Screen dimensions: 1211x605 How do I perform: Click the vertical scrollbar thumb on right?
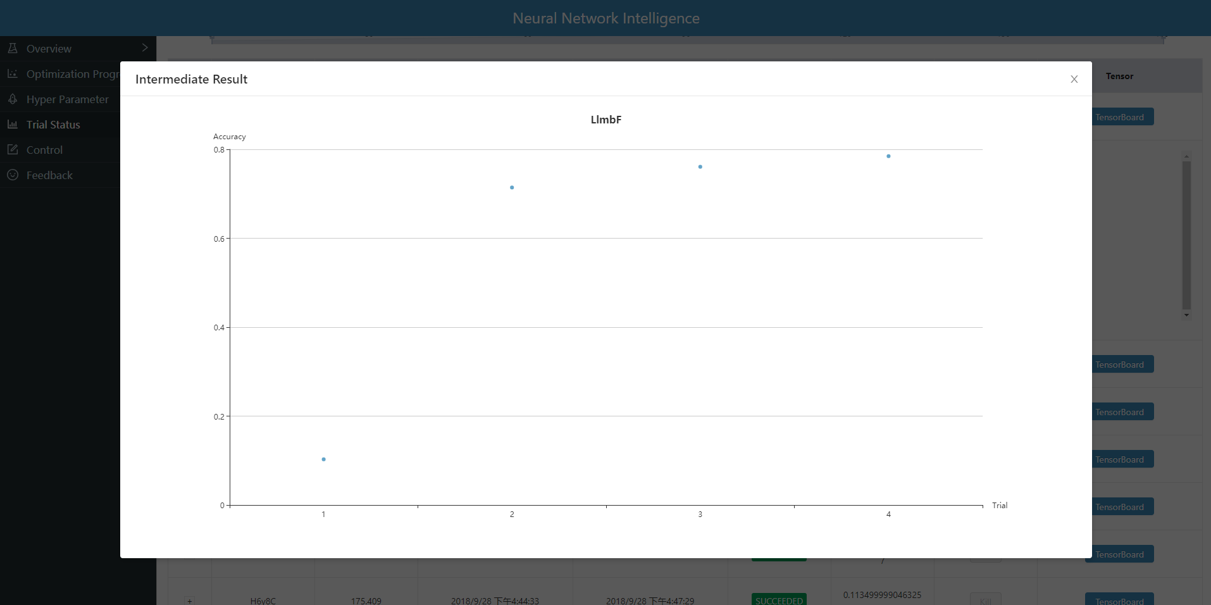(1186, 234)
